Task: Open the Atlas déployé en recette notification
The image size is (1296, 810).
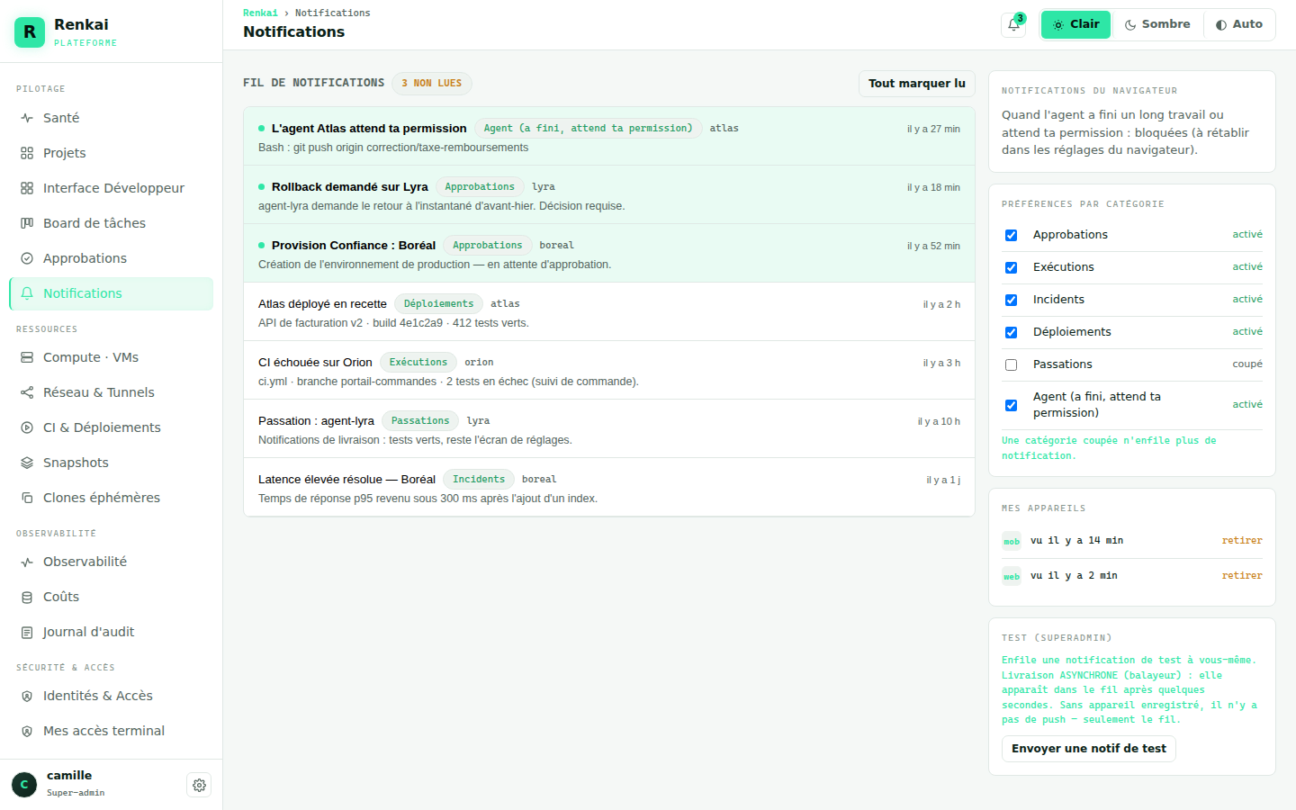Action: [x=609, y=311]
